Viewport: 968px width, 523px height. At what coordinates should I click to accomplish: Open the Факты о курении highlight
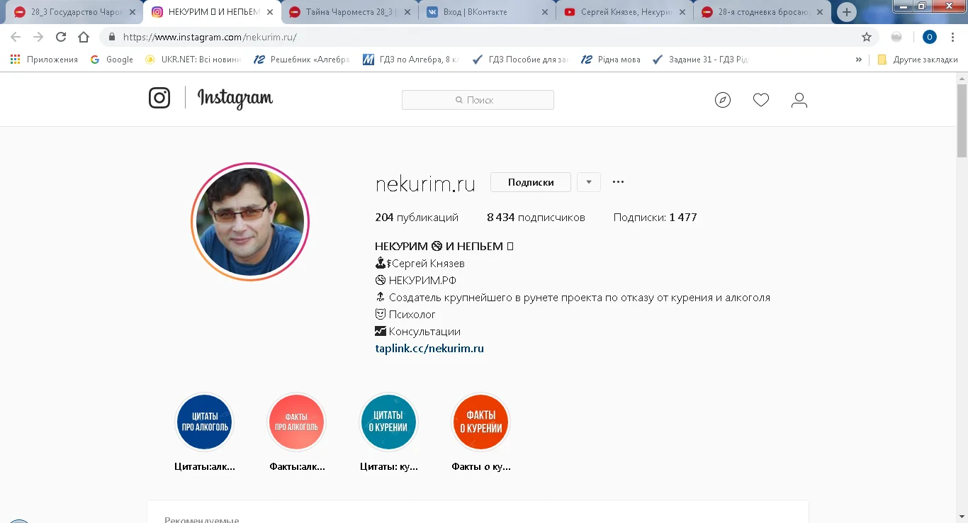point(480,422)
